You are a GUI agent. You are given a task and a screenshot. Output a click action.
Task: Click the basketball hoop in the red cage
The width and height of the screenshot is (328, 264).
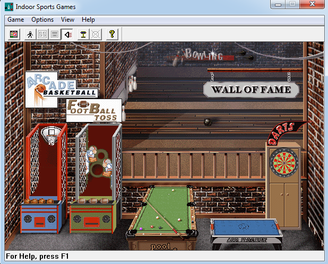pos(51,135)
